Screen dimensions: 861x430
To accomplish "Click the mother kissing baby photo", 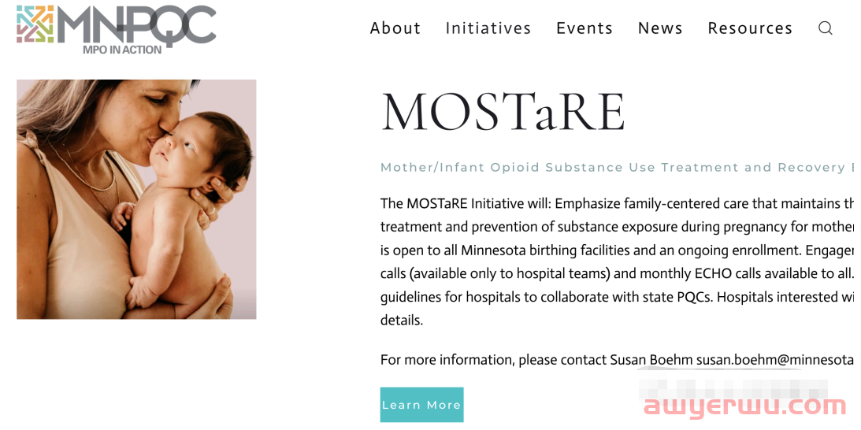I will 136,199.
